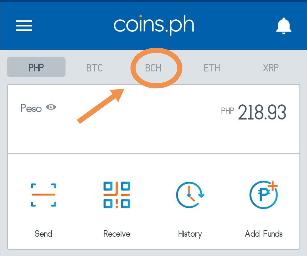This screenshot has width=307, height=256.
Task: Tap the Receive QR code icon
Action: tap(117, 195)
